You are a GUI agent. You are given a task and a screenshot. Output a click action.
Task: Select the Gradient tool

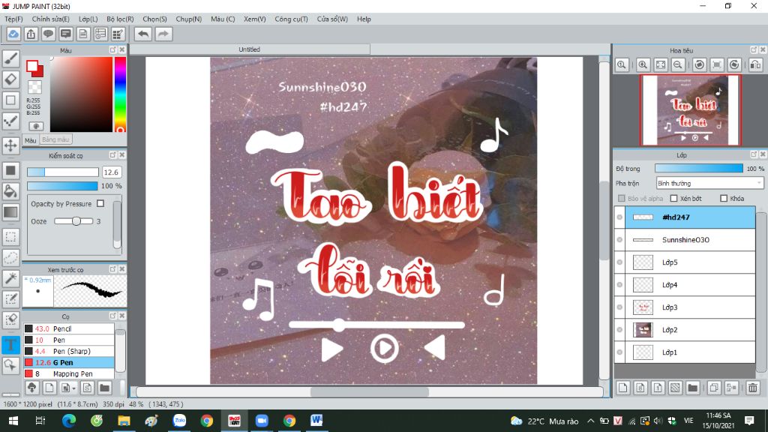coord(10,212)
